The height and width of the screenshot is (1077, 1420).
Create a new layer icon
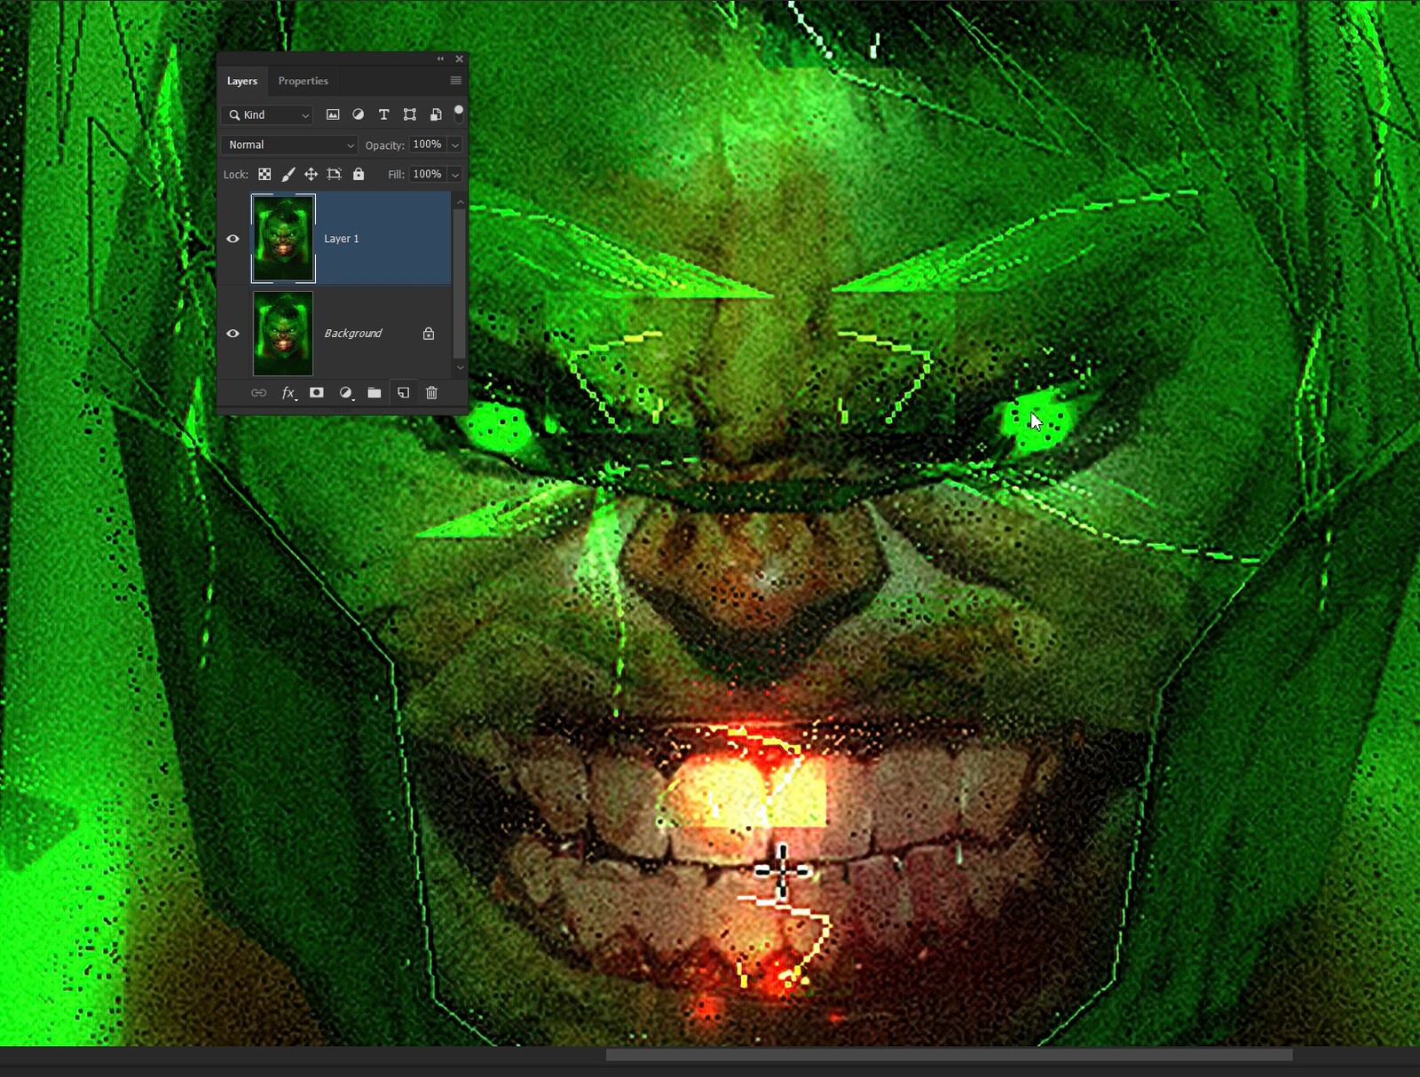click(x=404, y=392)
